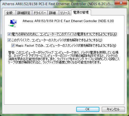Click the window title bar text
The width and height of the screenshot is (129, 116).
(58, 4)
